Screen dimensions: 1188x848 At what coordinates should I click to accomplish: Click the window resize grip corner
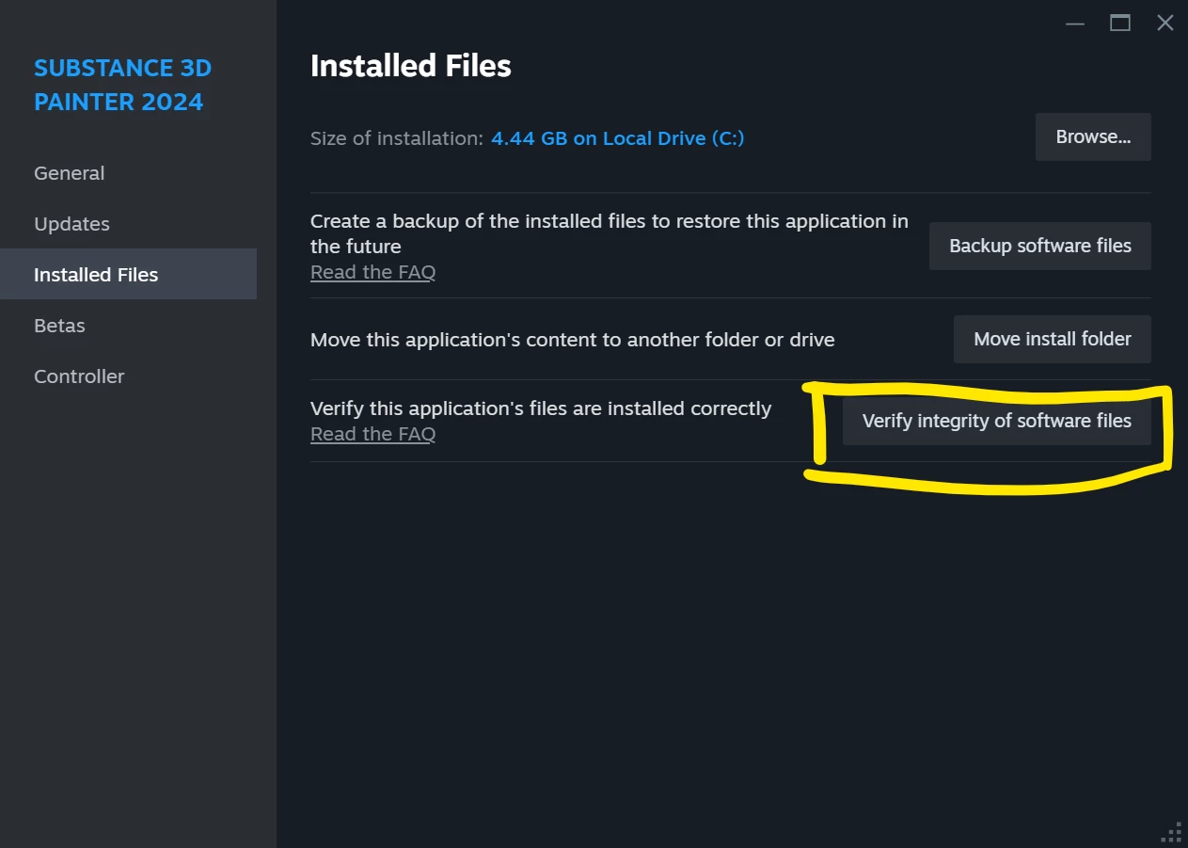click(x=1172, y=832)
